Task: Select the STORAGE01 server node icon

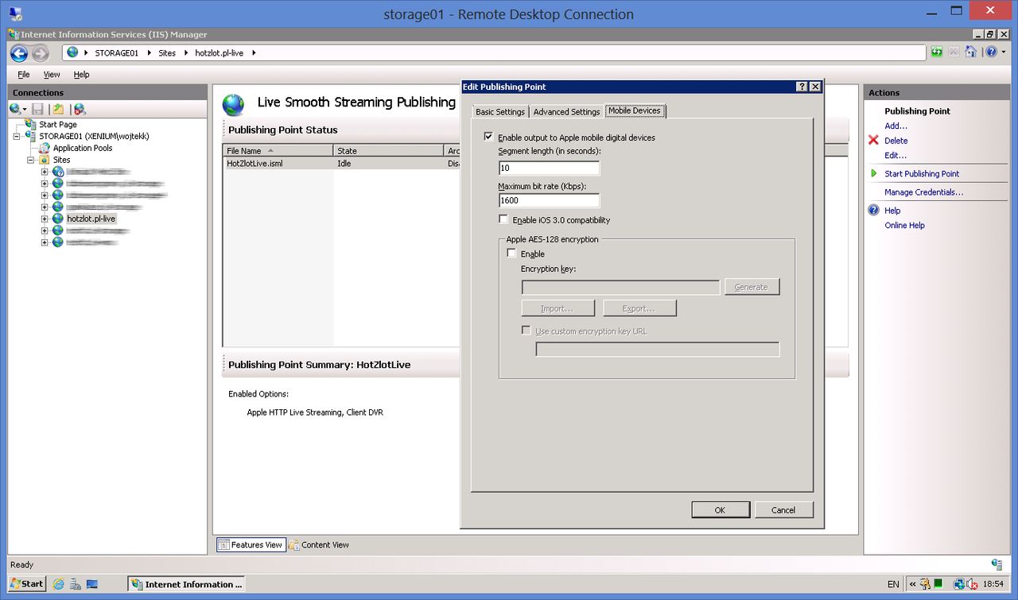Action: tap(31, 136)
